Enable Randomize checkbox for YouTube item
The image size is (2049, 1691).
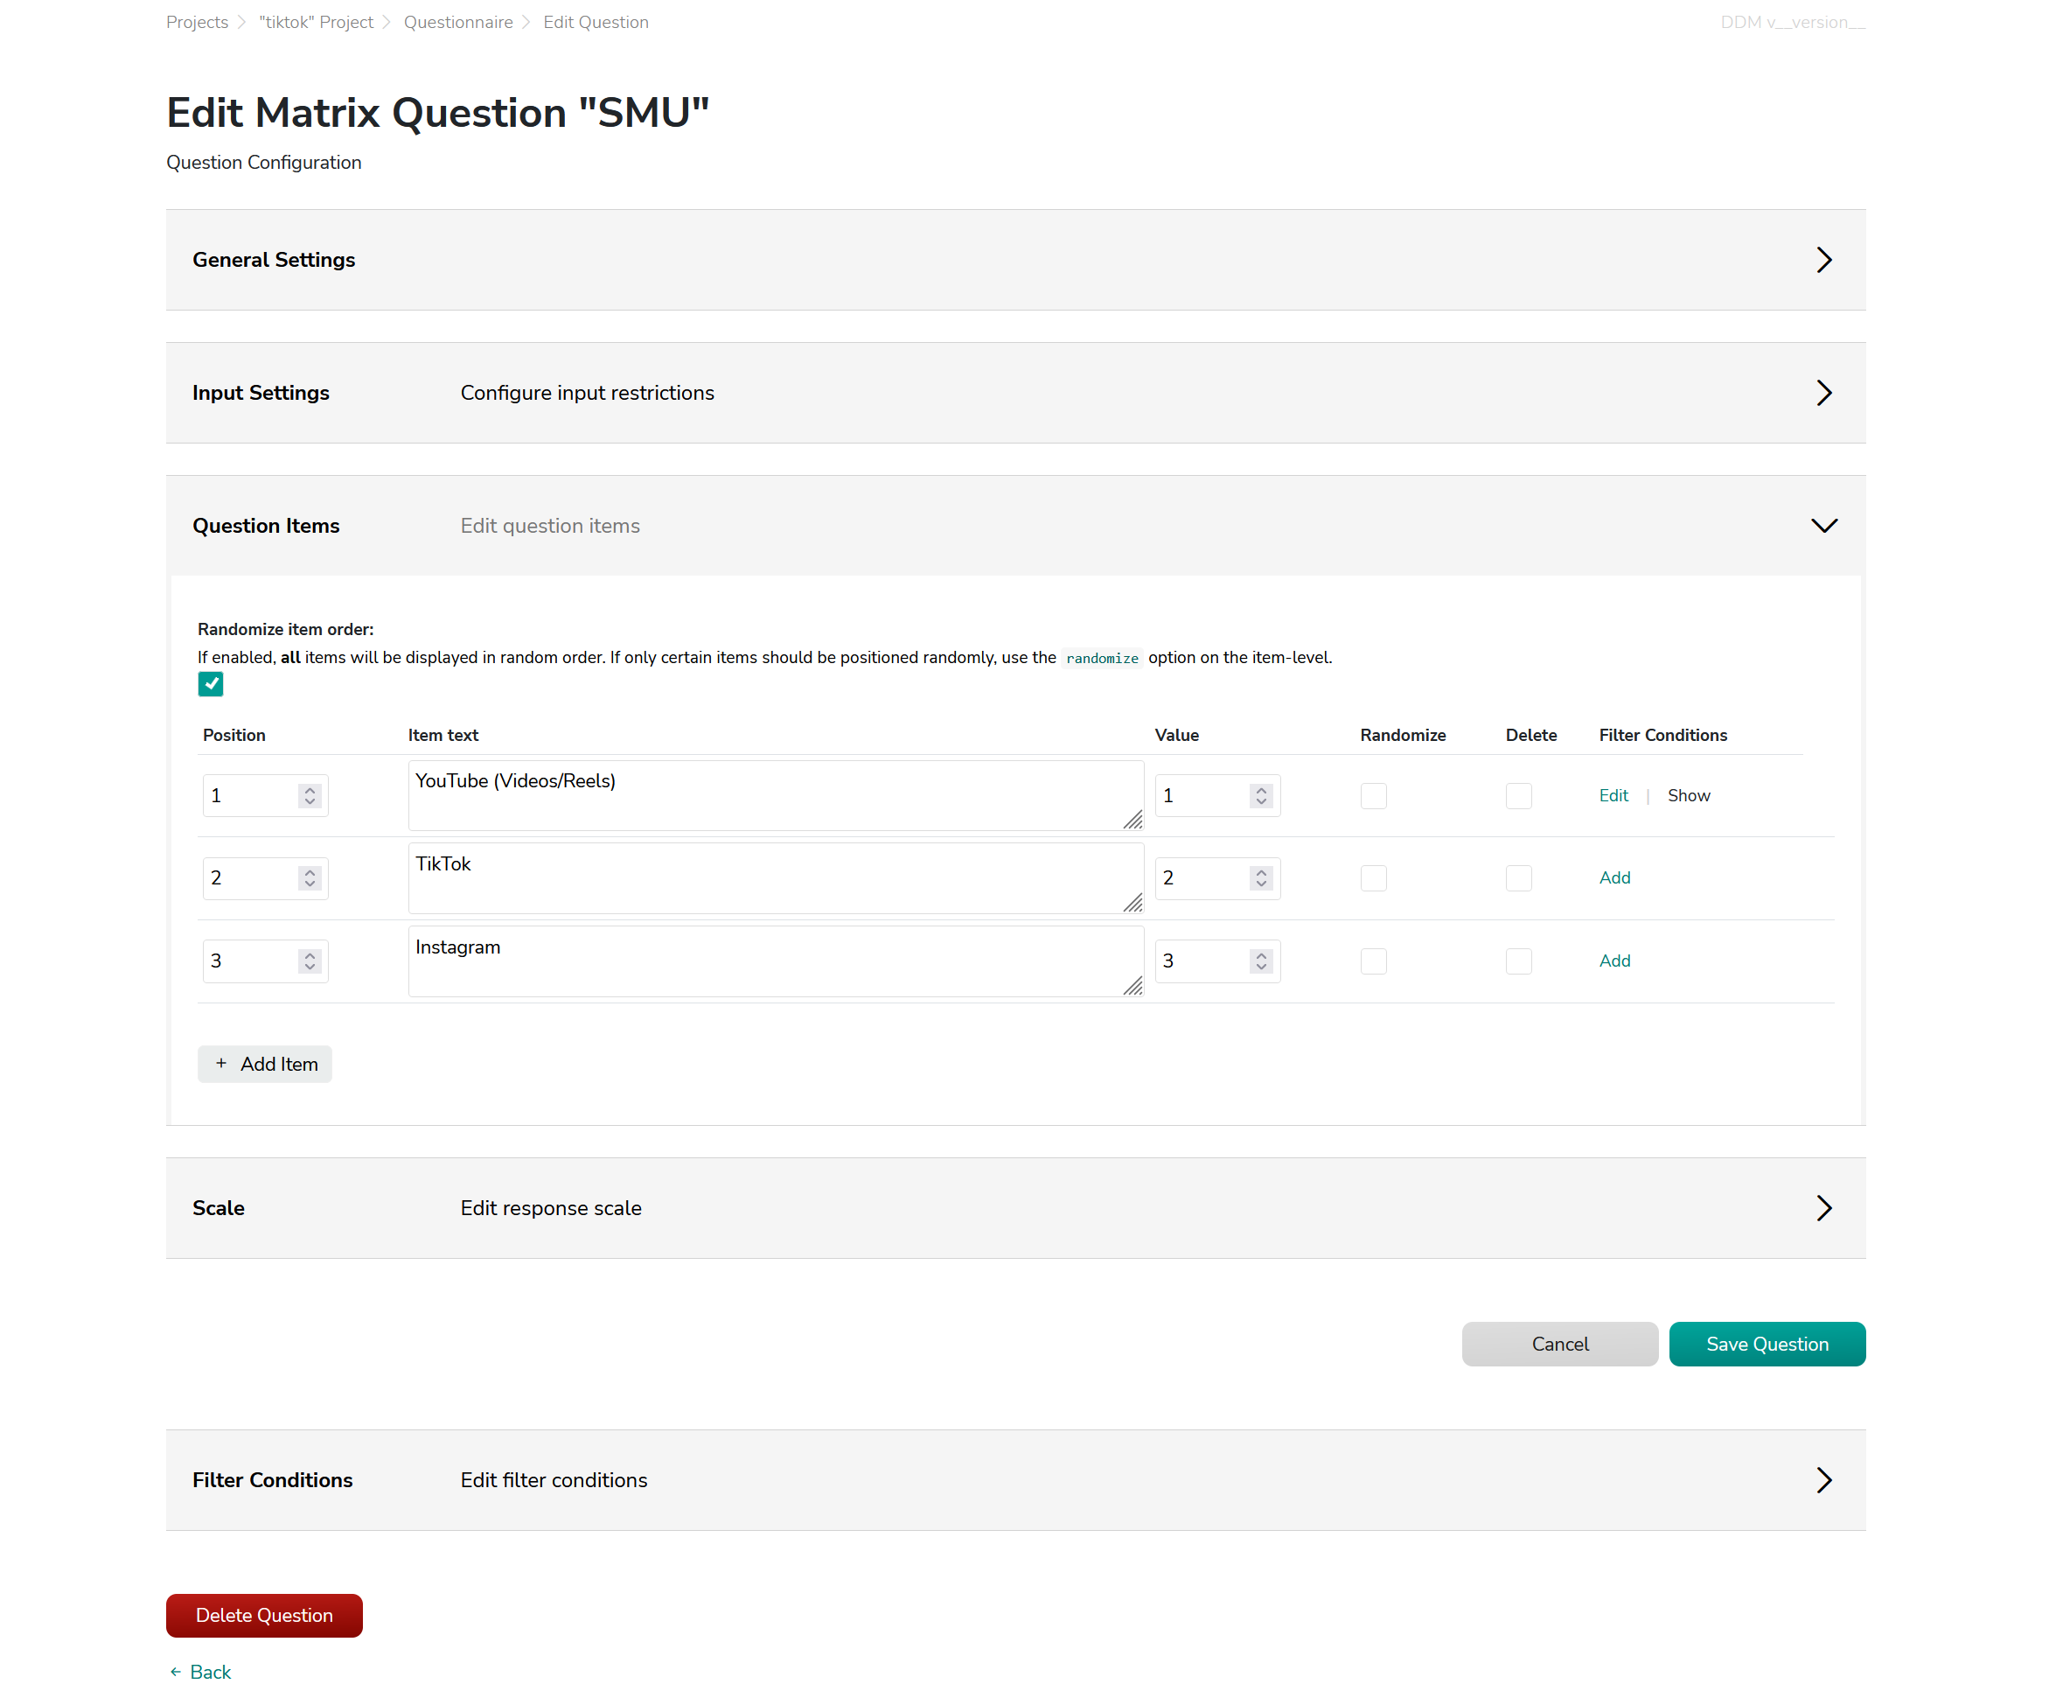point(1372,796)
